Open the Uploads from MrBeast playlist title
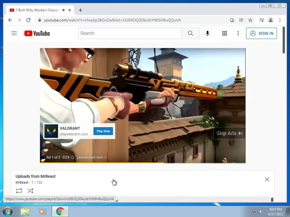This screenshot has height=217, width=290. [x=35, y=176]
